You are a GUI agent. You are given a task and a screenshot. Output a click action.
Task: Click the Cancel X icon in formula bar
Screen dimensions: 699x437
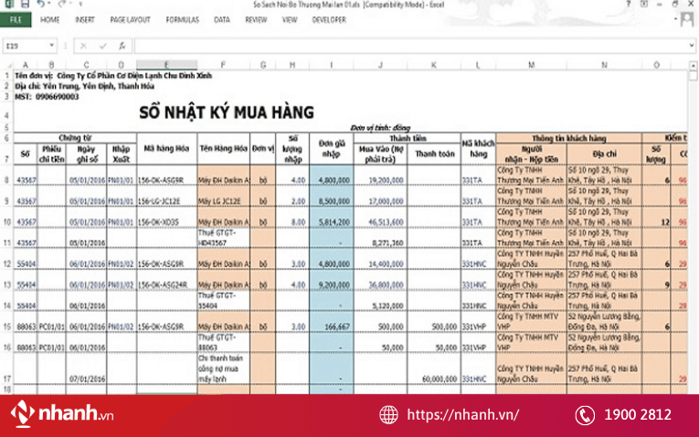tap(83, 46)
